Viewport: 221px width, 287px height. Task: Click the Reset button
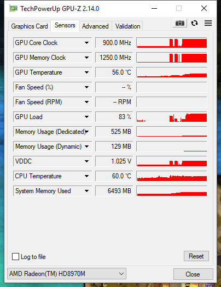[196, 256]
